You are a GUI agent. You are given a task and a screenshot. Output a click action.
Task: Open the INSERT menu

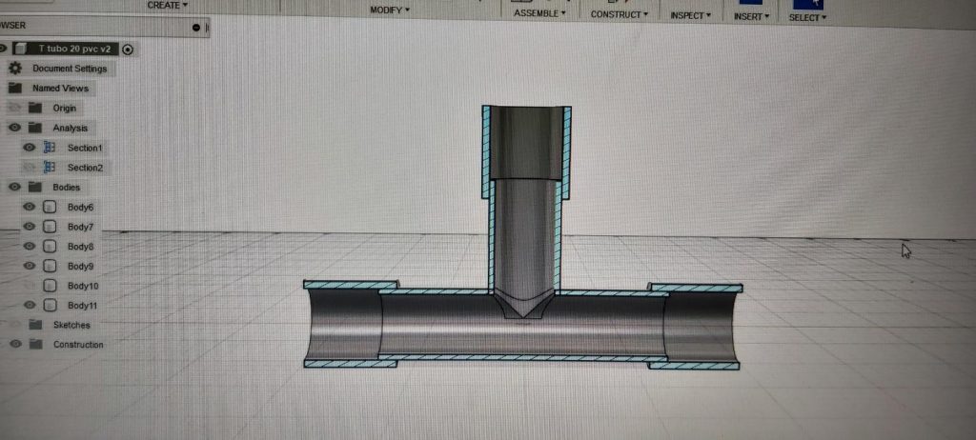tap(750, 16)
